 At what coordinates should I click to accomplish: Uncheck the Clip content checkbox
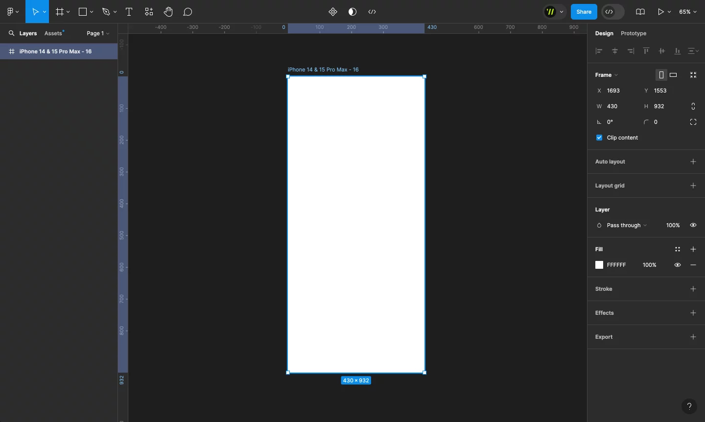pyautogui.click(x=599, y=138)
